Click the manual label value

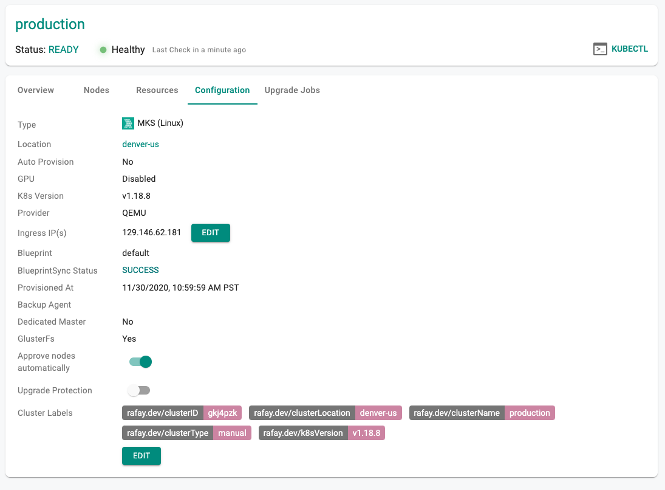point(232,433)
